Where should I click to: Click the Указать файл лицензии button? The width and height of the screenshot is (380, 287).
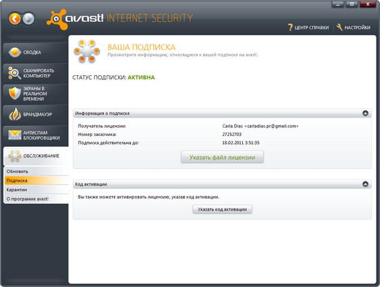(223, 157)
